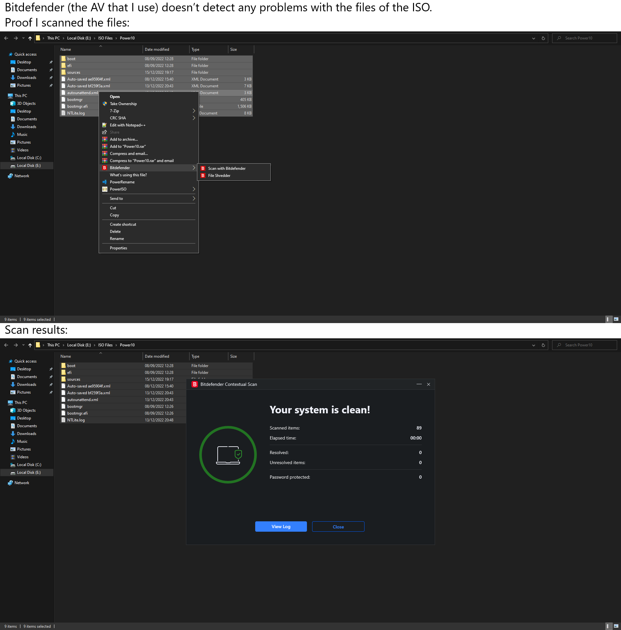Click the Up arrow in top Explorer window

tap(30, 38)
